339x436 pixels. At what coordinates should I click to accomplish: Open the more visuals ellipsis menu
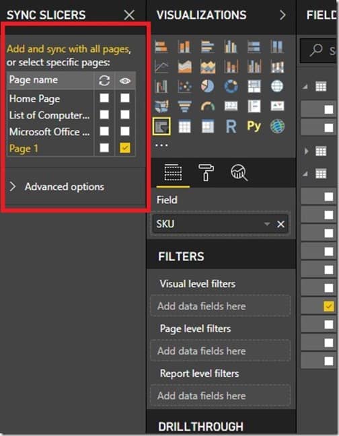(161, 145)
